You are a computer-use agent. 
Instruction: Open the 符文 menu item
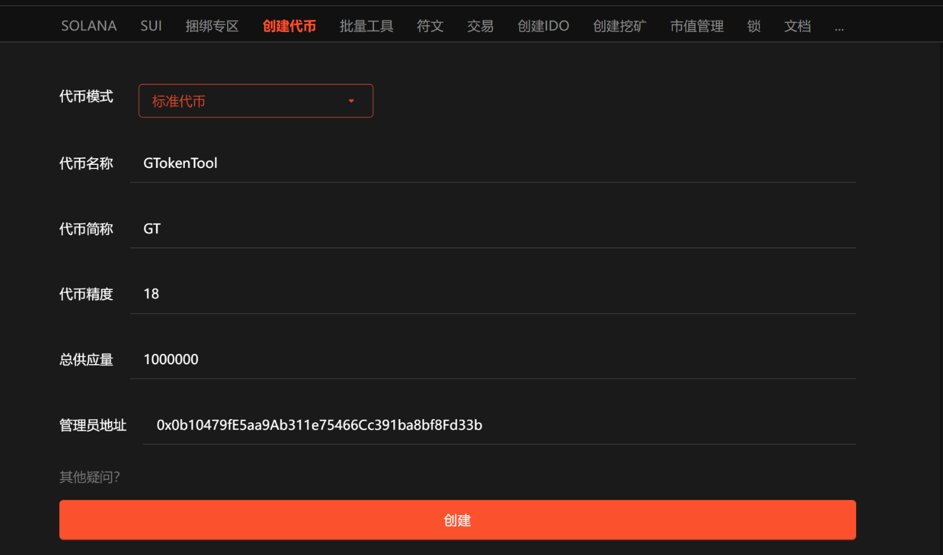(x=430, y=26)
